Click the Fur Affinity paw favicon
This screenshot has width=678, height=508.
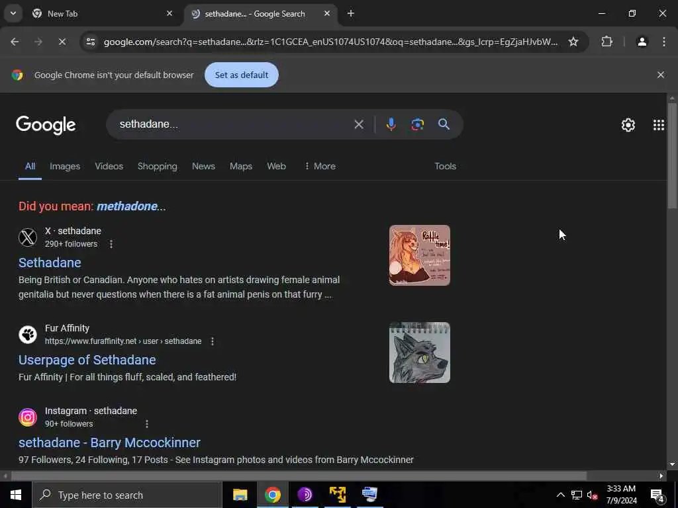pyautogui.click(x=28, y=334)
